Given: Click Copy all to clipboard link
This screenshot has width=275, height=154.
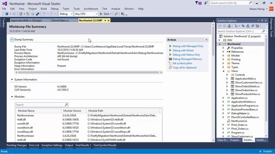Looking at the screenshot, I should (x=184, y=68).
